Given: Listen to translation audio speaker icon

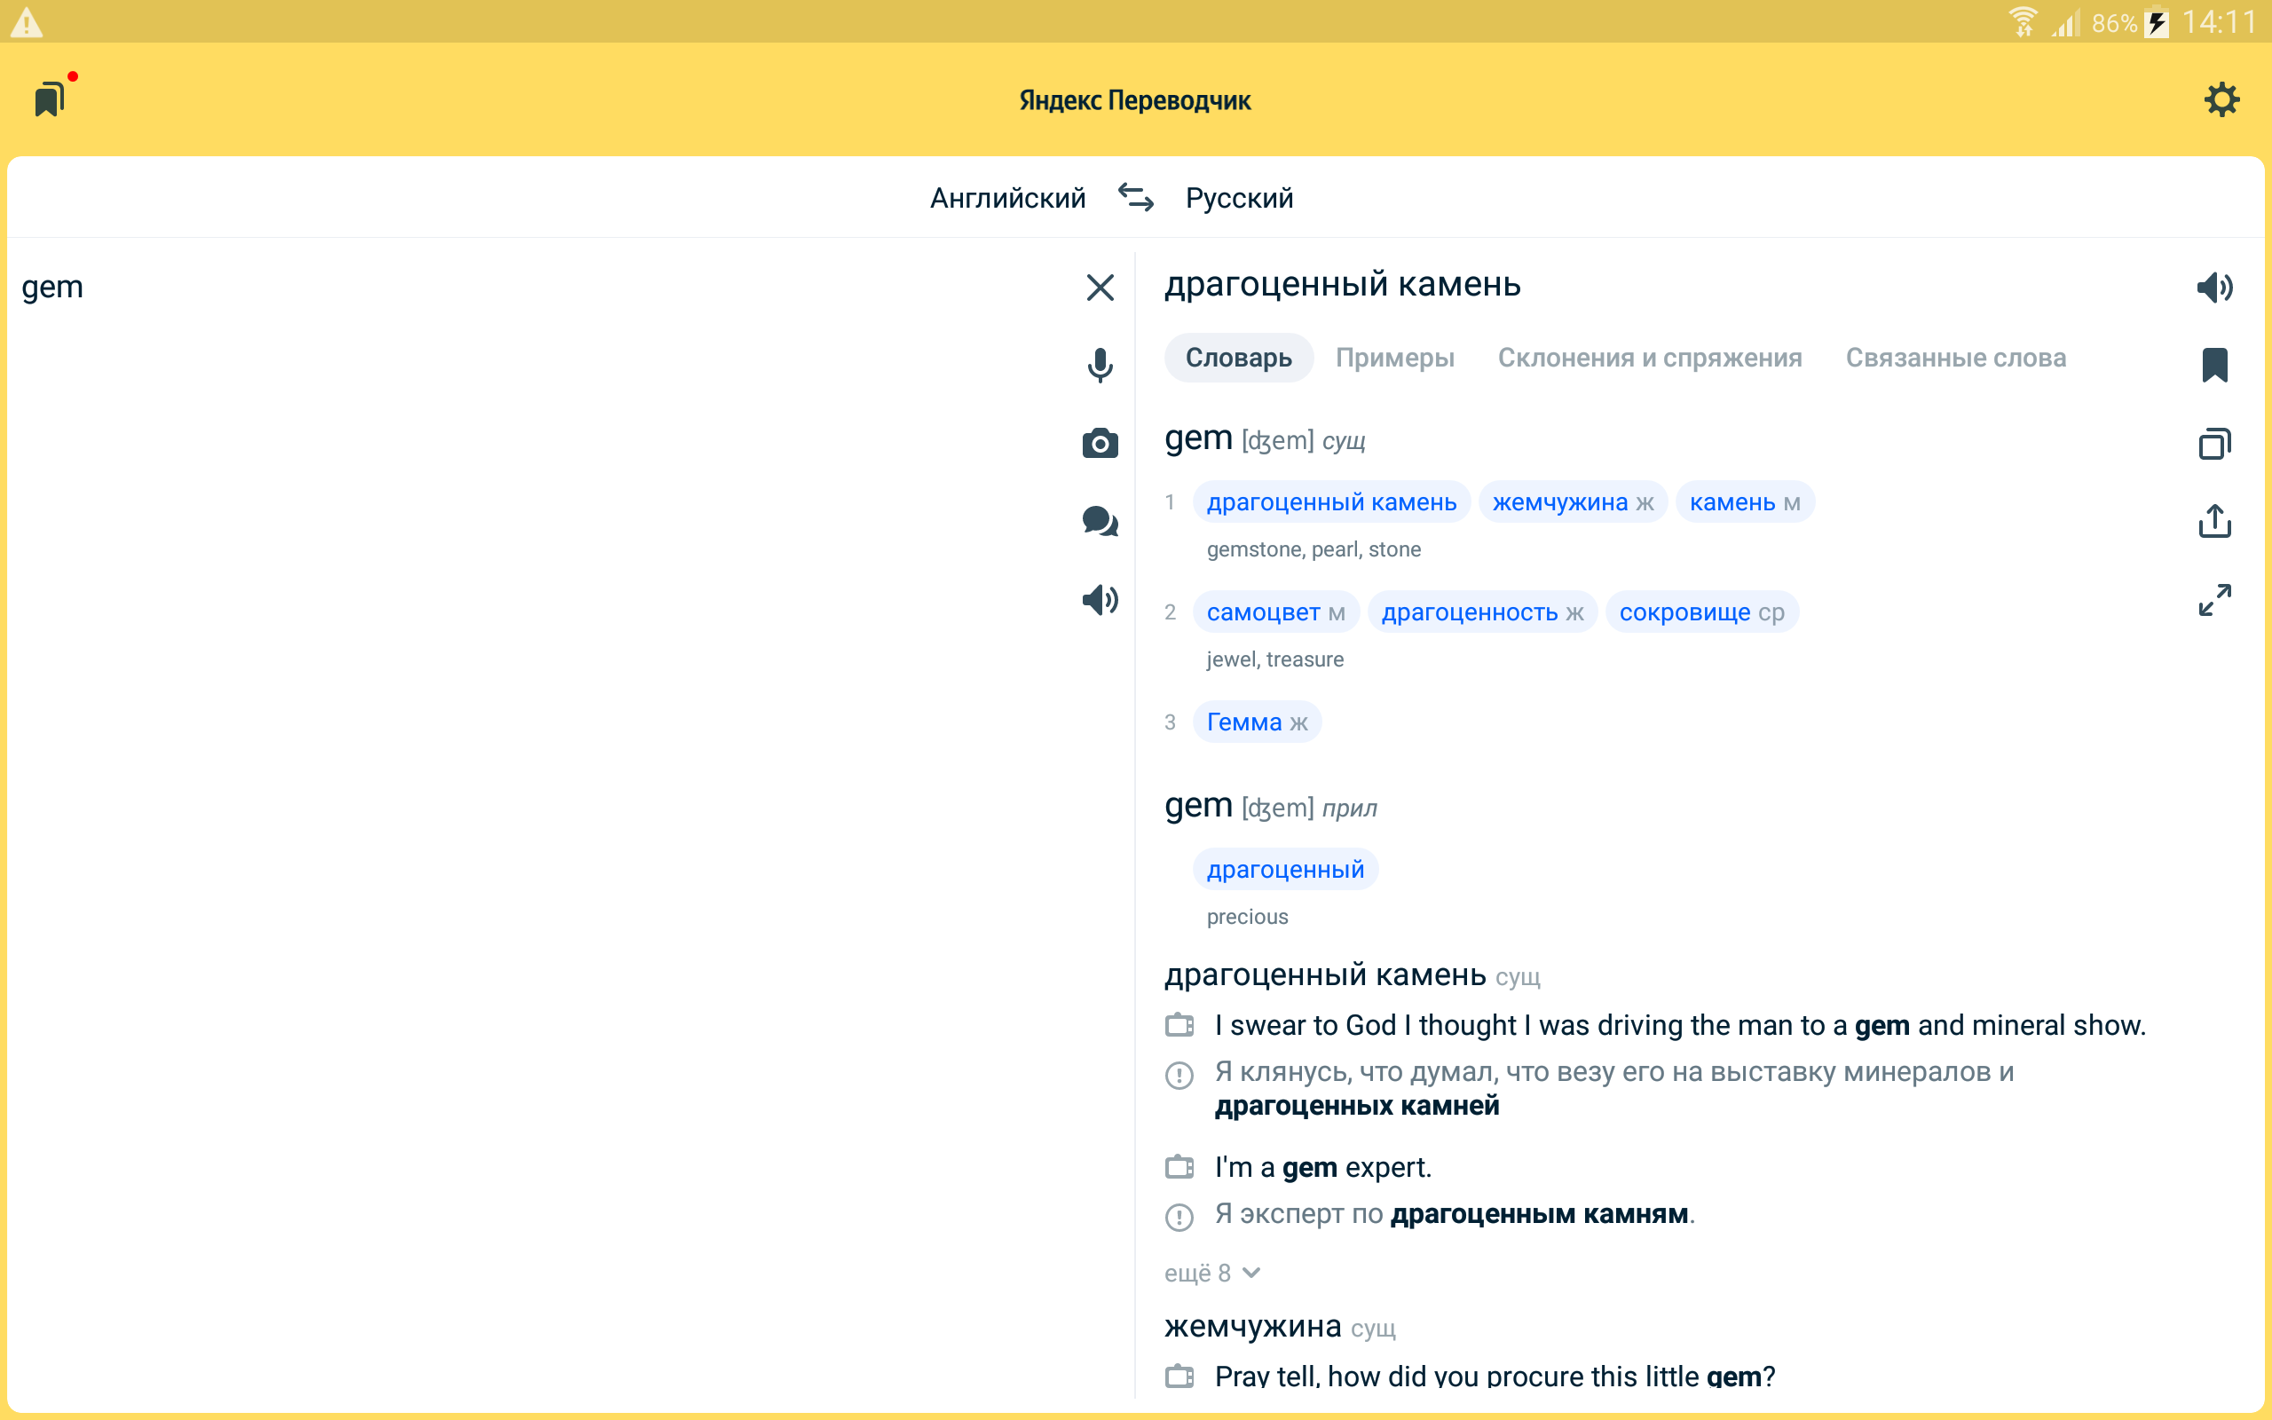Looking at the screenshot, I should pos(2213,288).
